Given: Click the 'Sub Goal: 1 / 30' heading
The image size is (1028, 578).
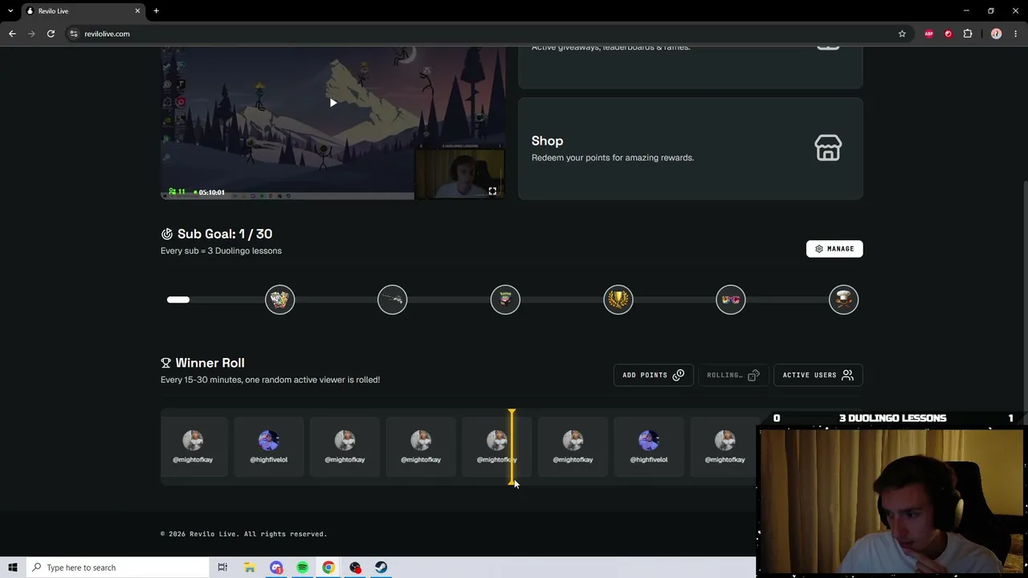Looking at the screenshot, I should [225, 234].
